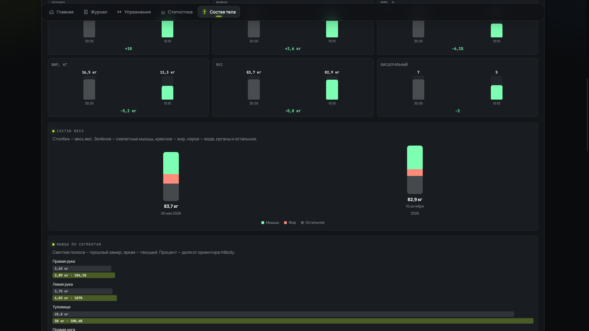
Task: Click the dumbbell icon beside Упражнения
Action: (x=119, y=12)
